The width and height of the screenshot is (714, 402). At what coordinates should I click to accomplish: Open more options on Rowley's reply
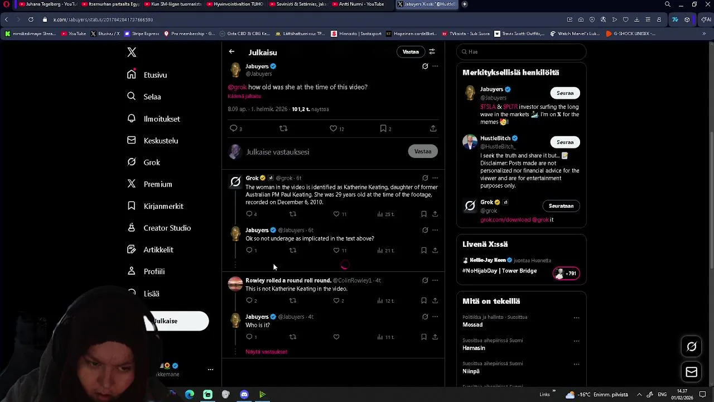(x=435, y=280)
